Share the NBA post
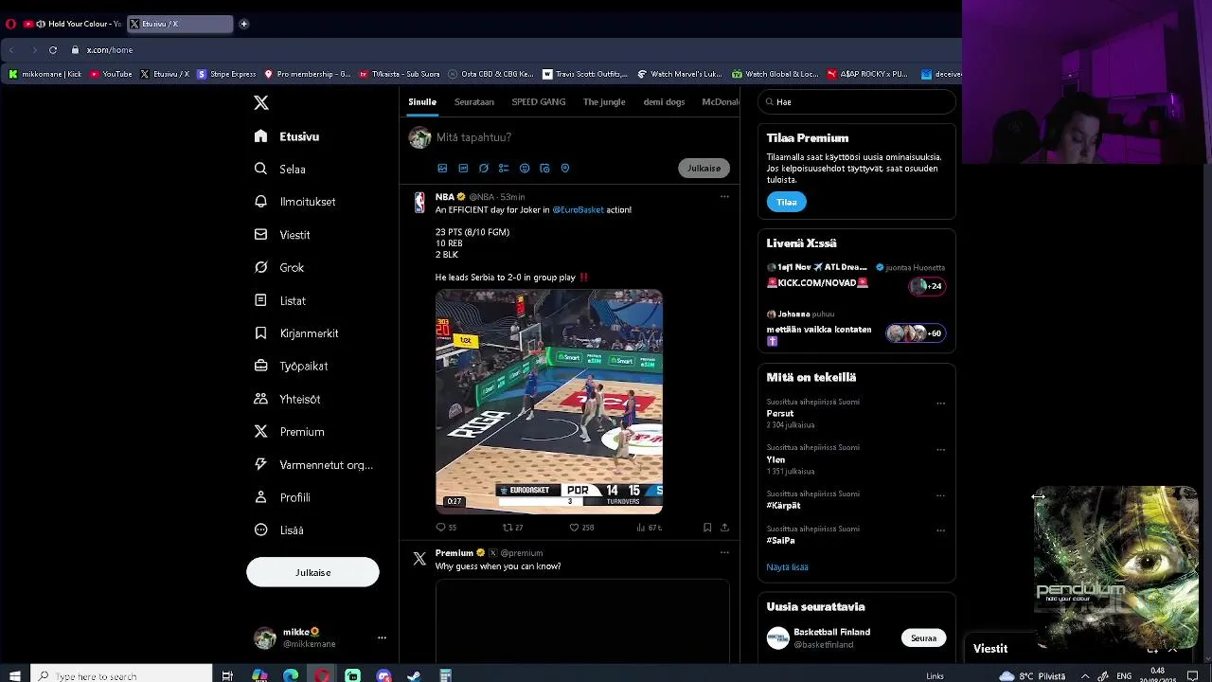Image resolution: width=1212 pixels, height=682 pixels. [724, 528]
